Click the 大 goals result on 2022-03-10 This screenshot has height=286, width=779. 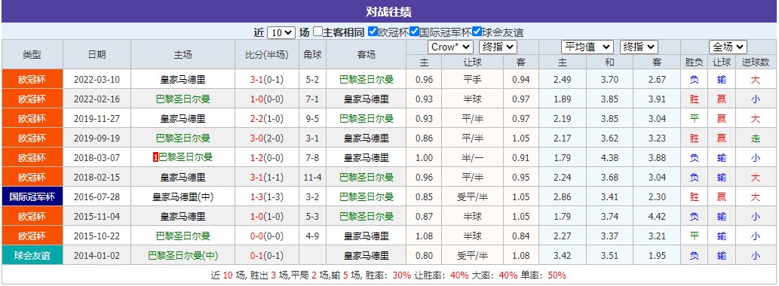pyautogui.click(x=756, y=79)
